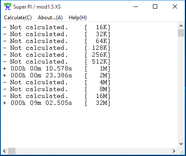
Task: Minimize the Super PI window
Action: pyautogui.click(x=136, y=6)
